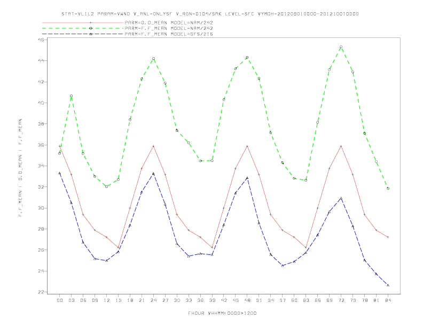Select green NAM data point at hour 24
423x327 pixels.
153,59
